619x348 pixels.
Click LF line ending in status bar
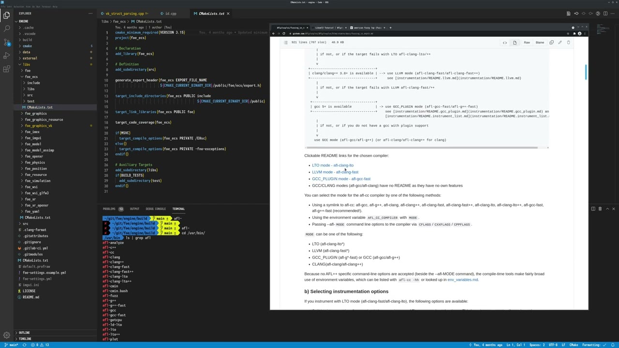pyautogui.click(x=563, y=345)
